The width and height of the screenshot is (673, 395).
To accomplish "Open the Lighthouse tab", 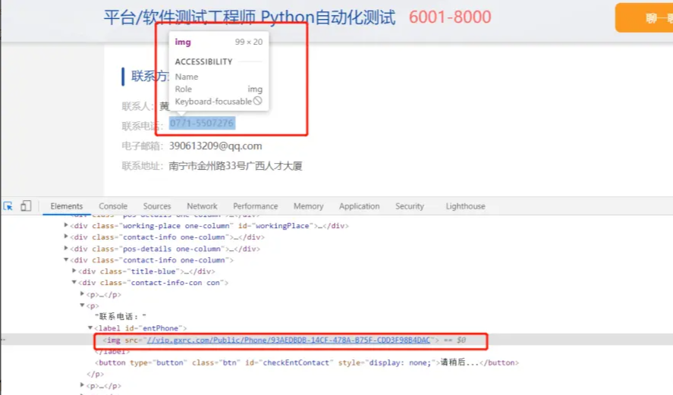I will (x=465, y=206).
